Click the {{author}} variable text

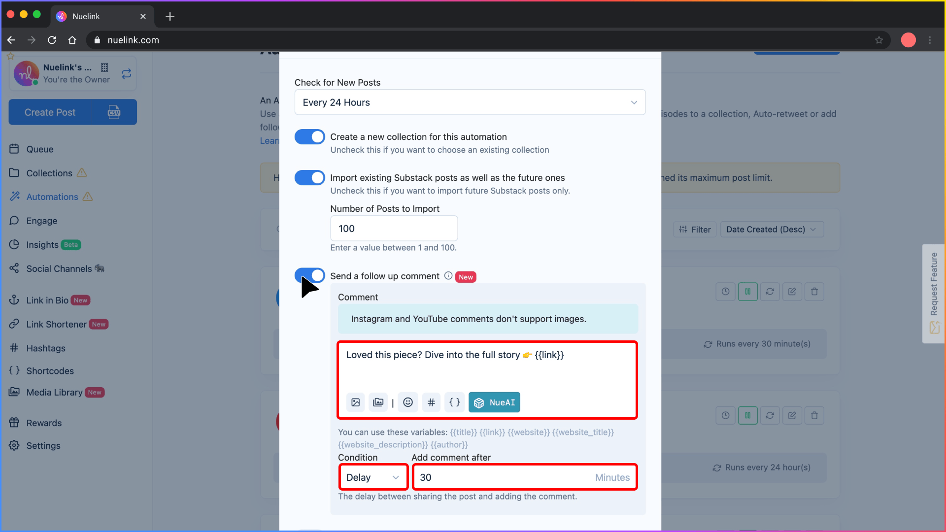point(449,444)
